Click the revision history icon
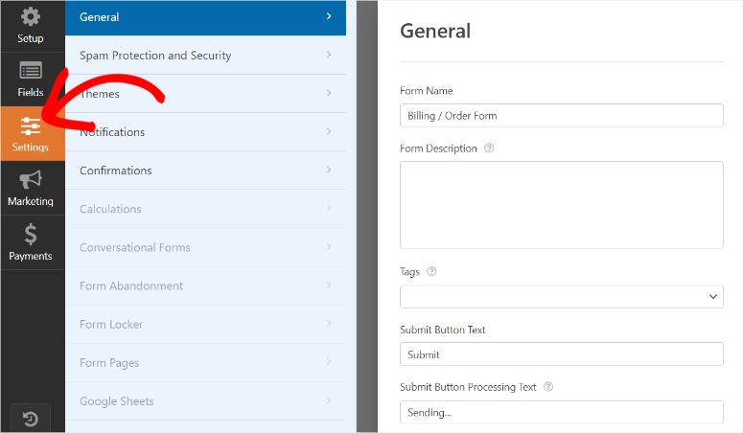 (31, 419)
